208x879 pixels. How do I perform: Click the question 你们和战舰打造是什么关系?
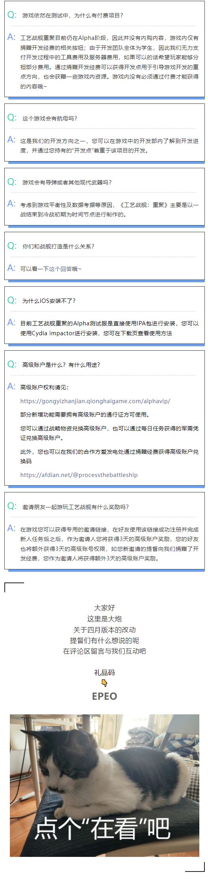coord(58,246)
